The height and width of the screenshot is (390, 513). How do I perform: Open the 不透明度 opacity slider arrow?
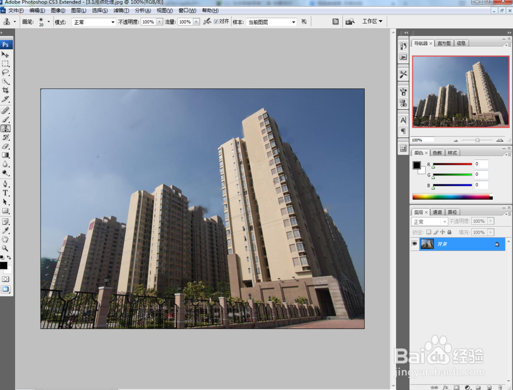click(160, 22)
